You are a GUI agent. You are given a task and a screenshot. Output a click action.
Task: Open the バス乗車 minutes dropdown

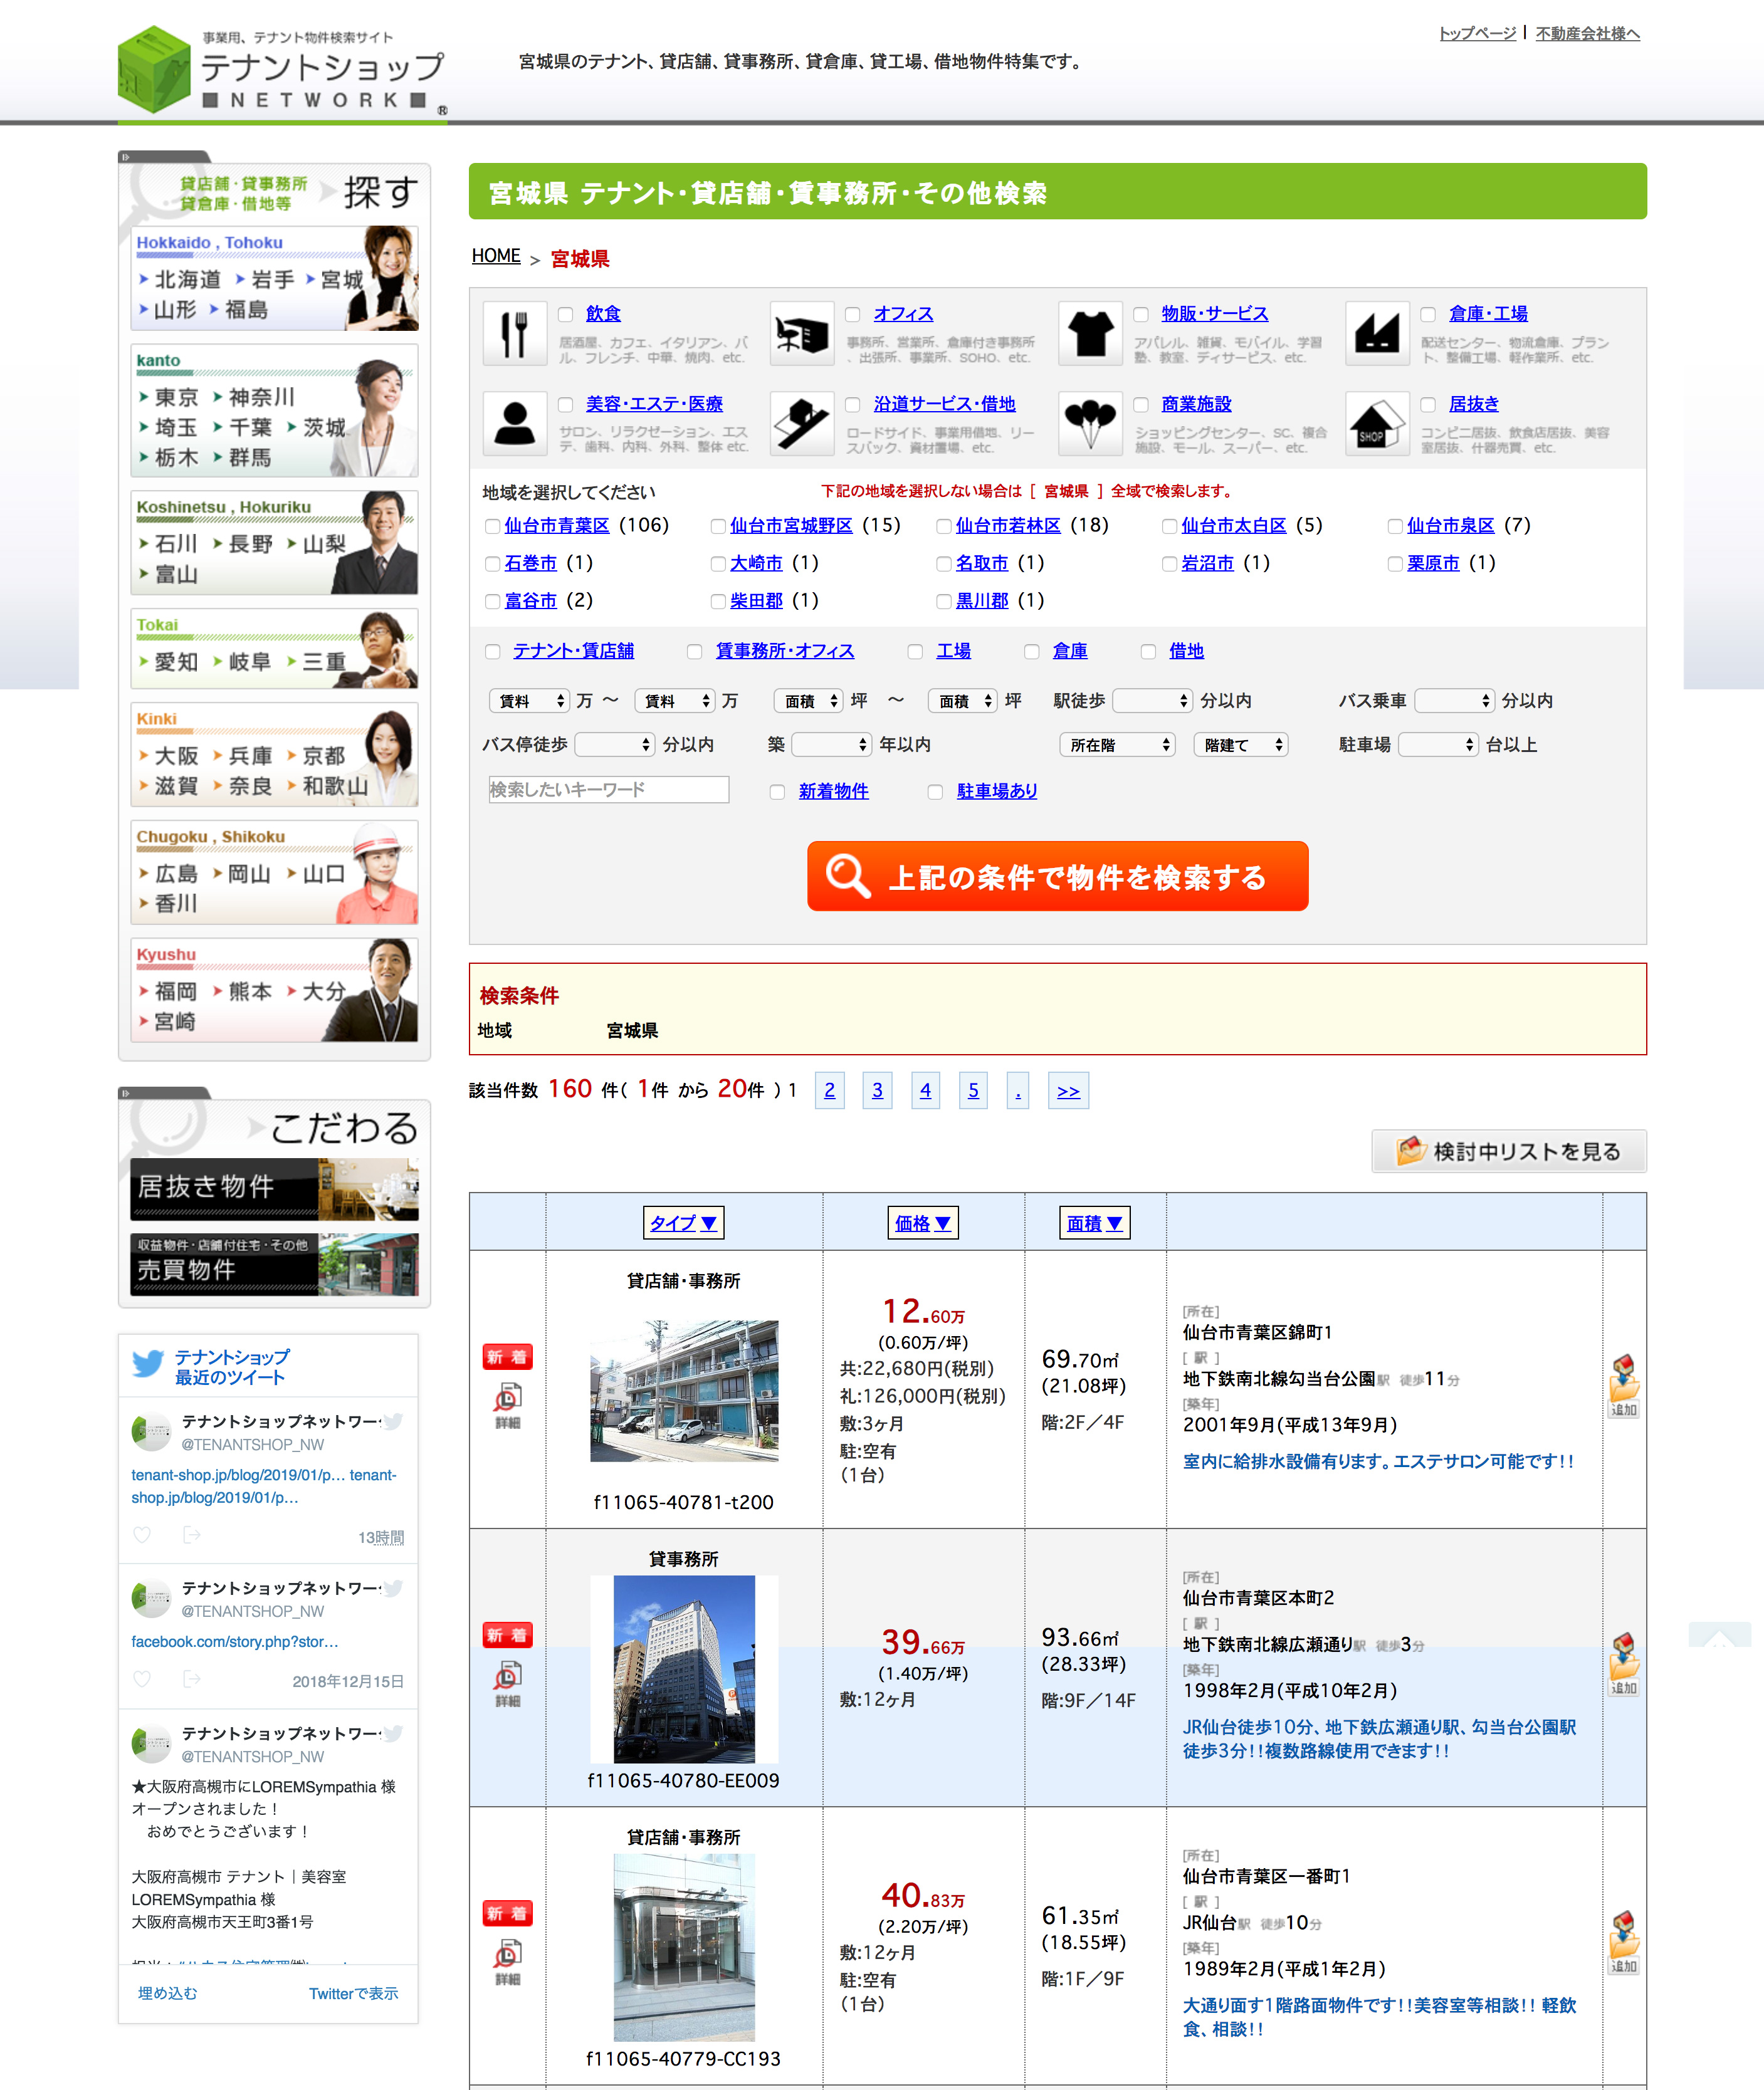1455,701
